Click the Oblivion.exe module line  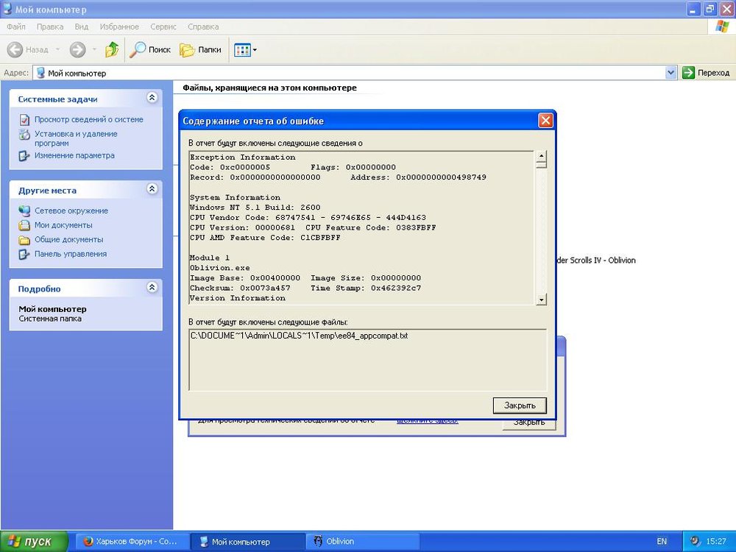tap(219, 268)
